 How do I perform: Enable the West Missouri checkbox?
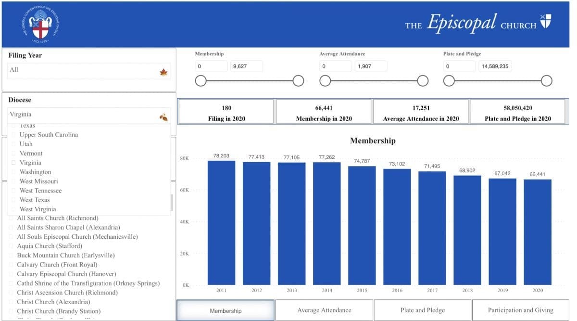pos(14,181)
